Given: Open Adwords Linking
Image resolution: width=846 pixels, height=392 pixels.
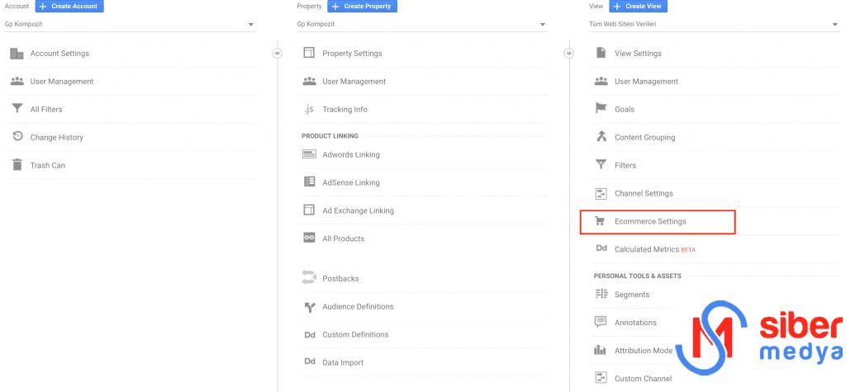Looking at the screenshot, I should point(351,155).
